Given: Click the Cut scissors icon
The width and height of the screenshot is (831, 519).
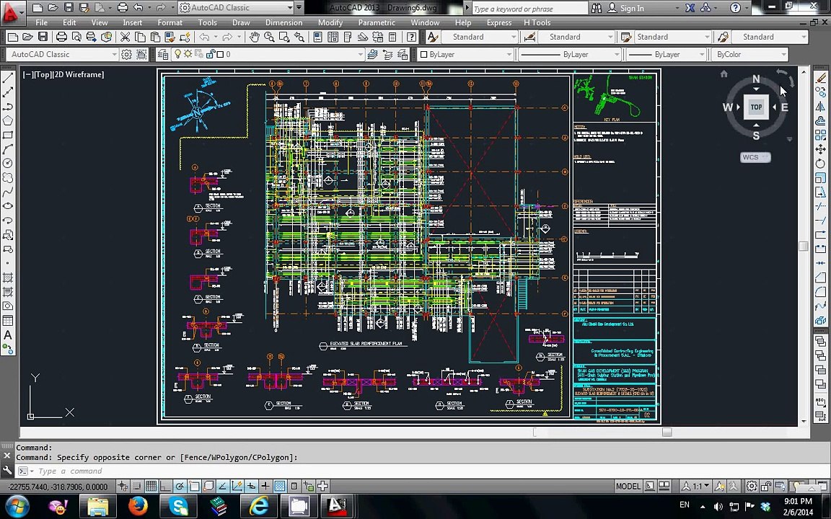Looking at the screenshot, I should pyautogui.click(x=125, y=37).
